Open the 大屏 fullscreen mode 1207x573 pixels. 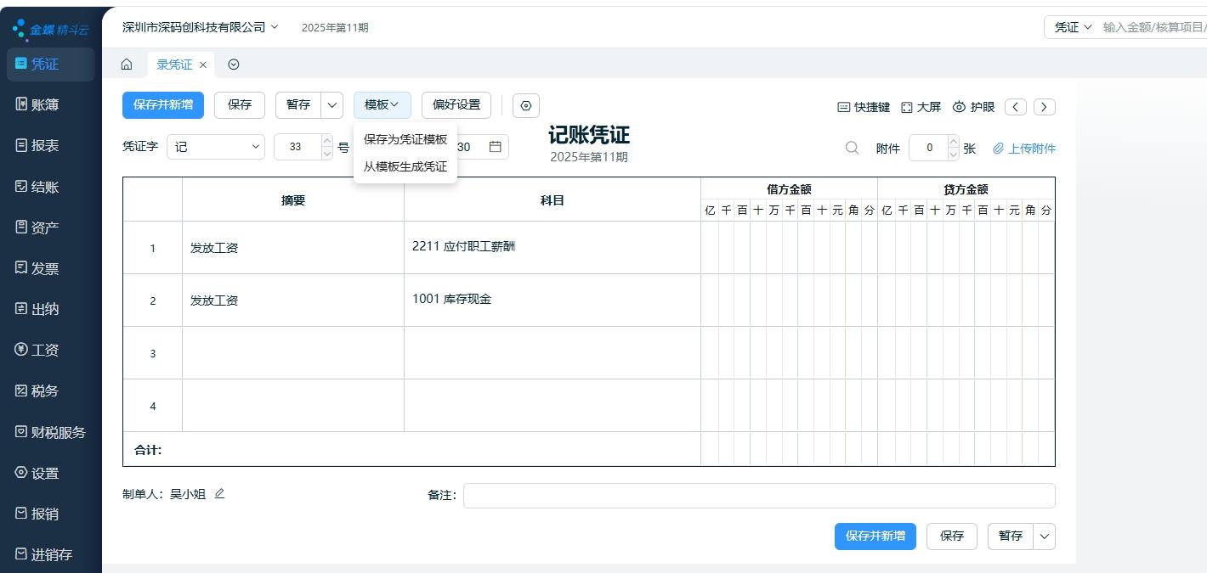[x=921, y=107]
